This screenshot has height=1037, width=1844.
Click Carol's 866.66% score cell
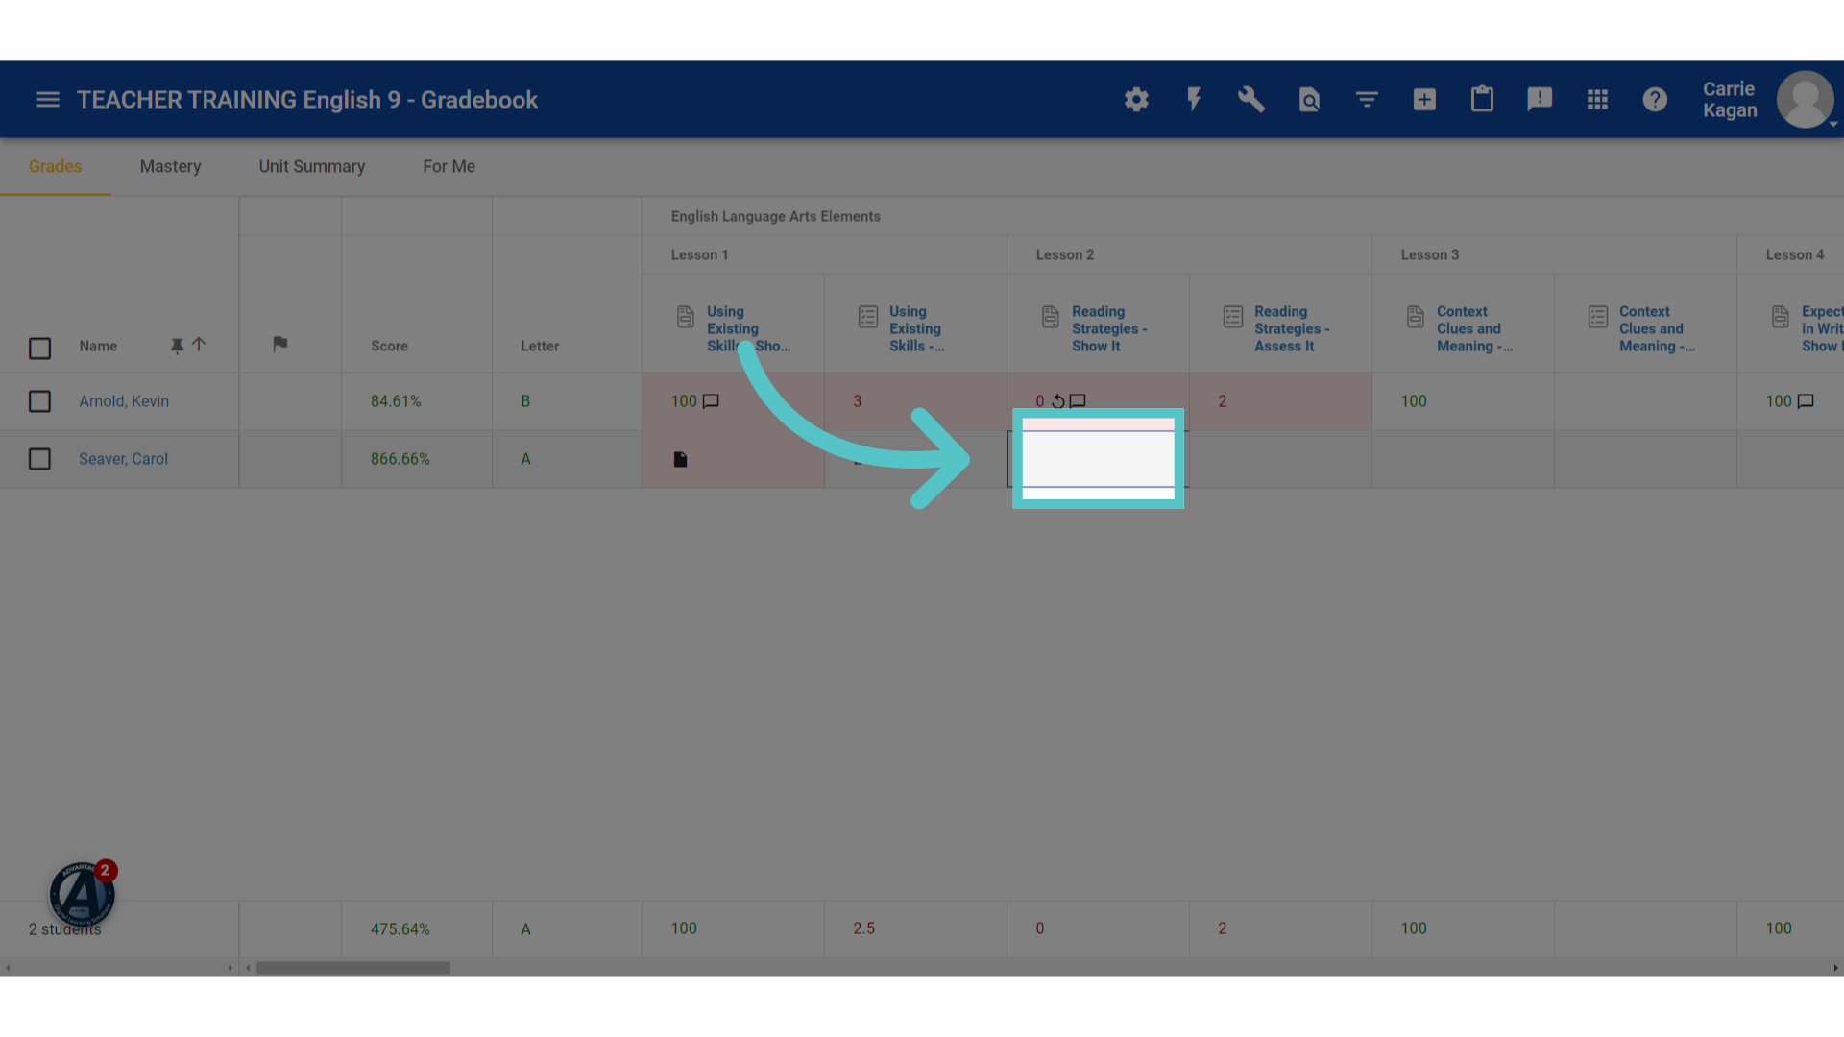tap(400, 459)
